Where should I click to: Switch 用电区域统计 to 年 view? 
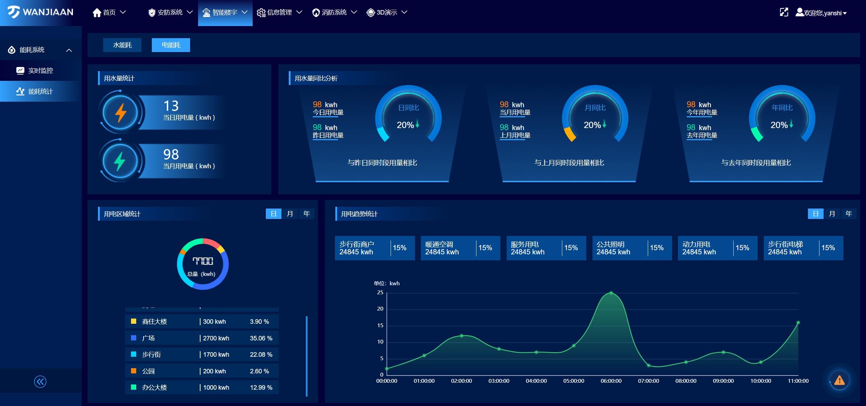tap(306, 214)
